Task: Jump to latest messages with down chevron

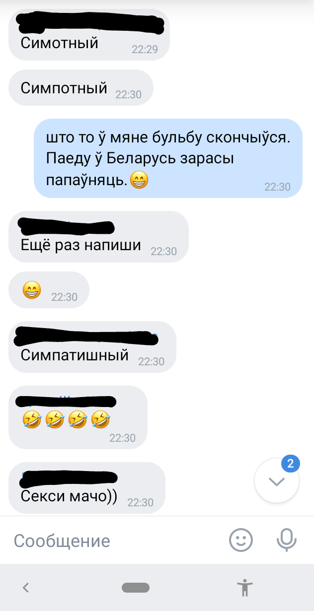Action: 277,481
